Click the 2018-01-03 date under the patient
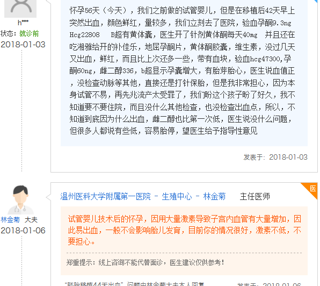The width and height of the screenshot is (320, 286). click(23, 45)
